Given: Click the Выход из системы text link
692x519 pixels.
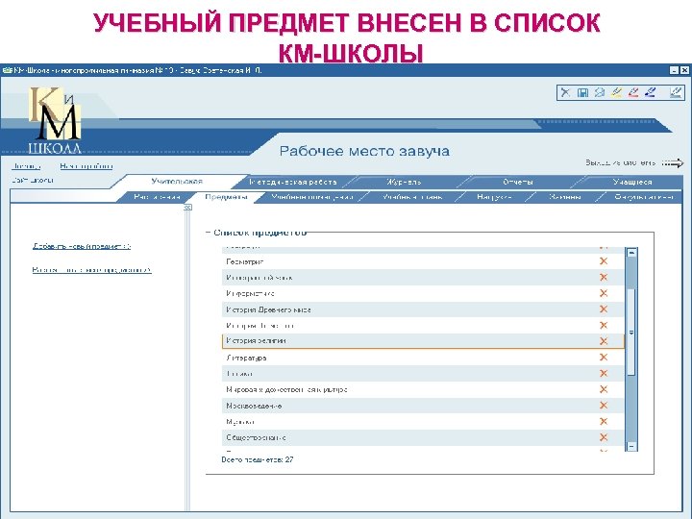Looking at the screenshot, I should click(621, 162).
